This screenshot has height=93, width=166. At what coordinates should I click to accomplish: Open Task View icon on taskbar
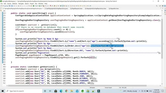50,91
